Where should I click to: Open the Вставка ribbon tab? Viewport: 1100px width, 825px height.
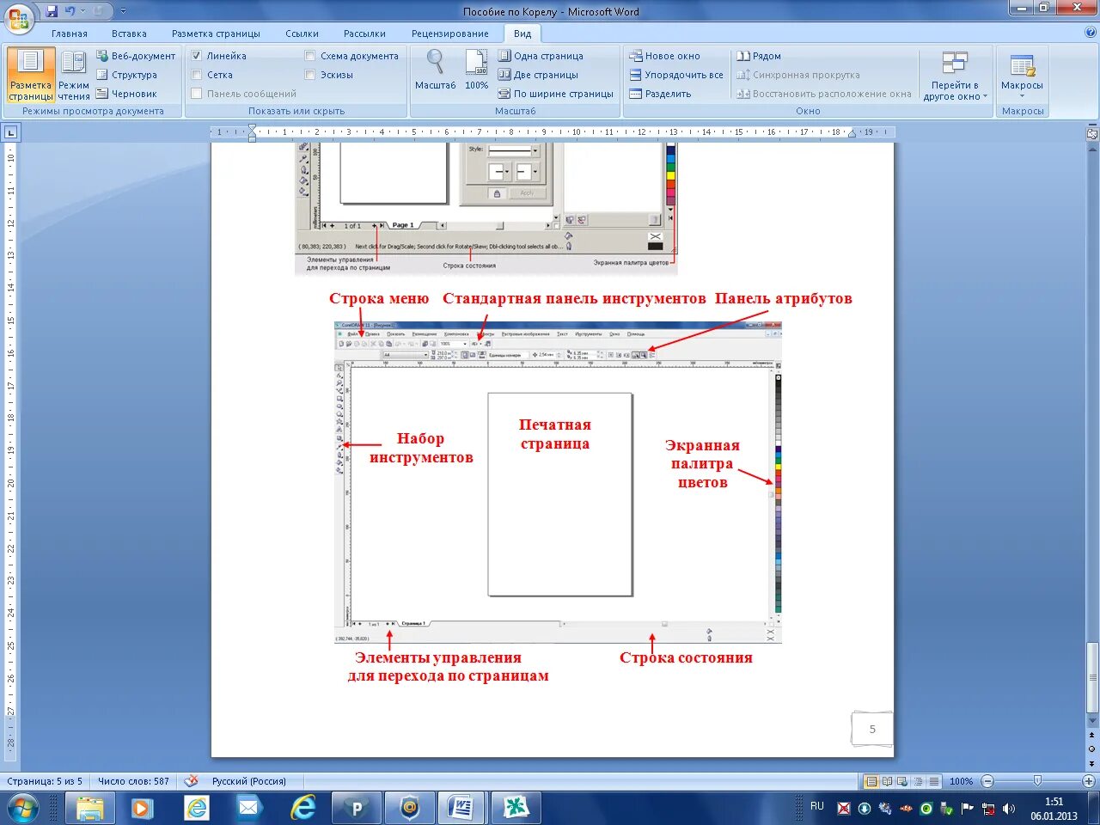[129, 34]
